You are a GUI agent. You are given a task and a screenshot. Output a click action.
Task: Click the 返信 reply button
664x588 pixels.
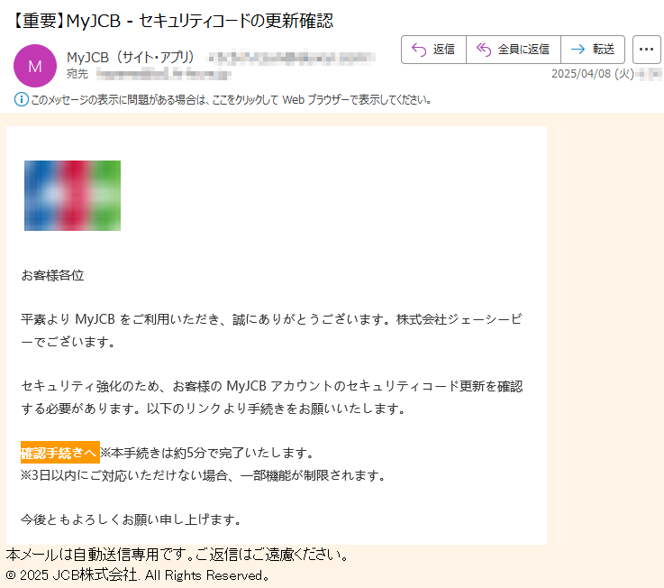click(433, 50)
